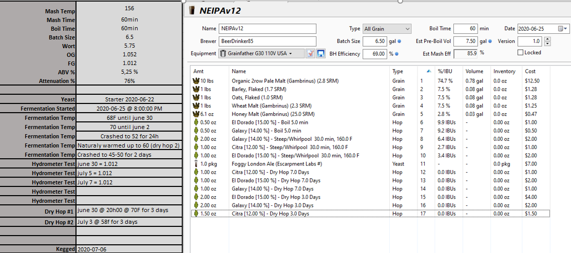Open the equipment details checklist icon
The height and width of the screenshot is (253, 571).
tap(310, 54)
